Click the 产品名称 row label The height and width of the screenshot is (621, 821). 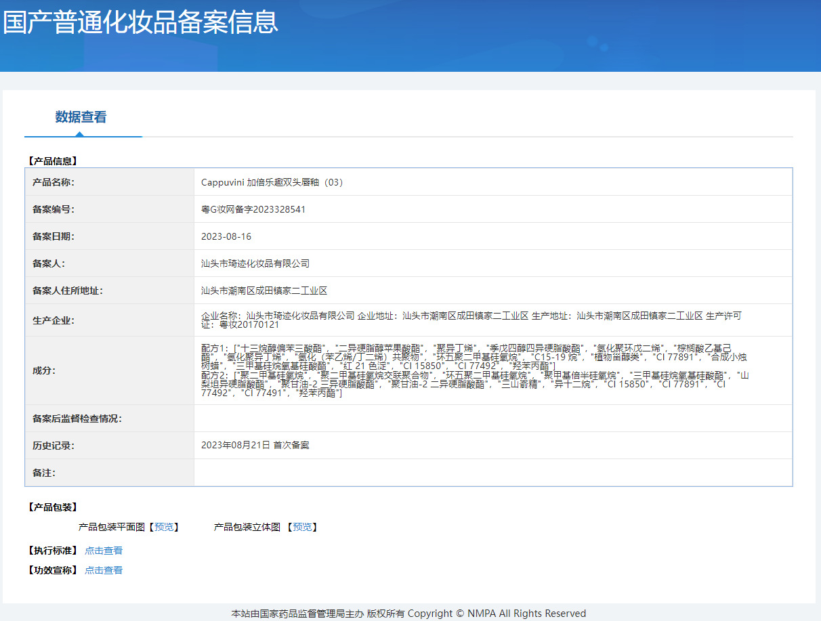coord(54,182)
